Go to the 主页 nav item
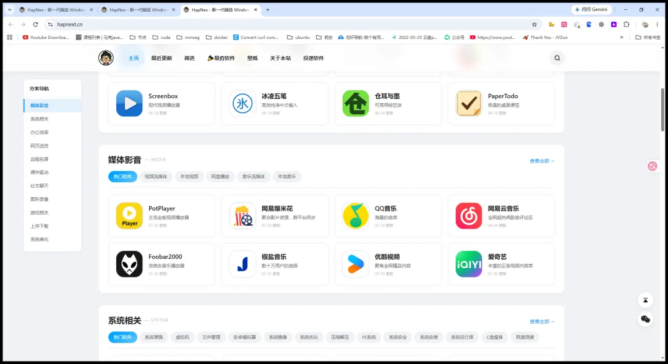 (x=134, y=58)
